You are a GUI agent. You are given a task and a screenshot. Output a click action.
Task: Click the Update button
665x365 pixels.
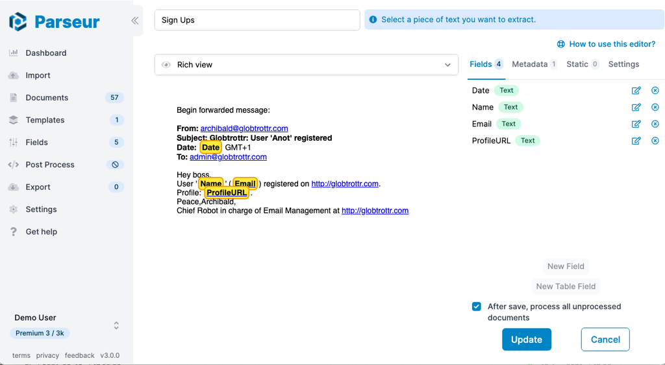coord(527,340)
